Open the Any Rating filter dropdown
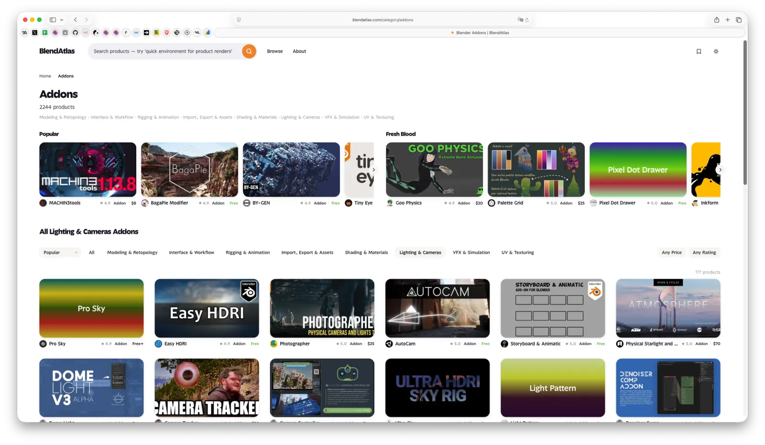This screenshot has height=445, width=765. [x=704, y=252]
